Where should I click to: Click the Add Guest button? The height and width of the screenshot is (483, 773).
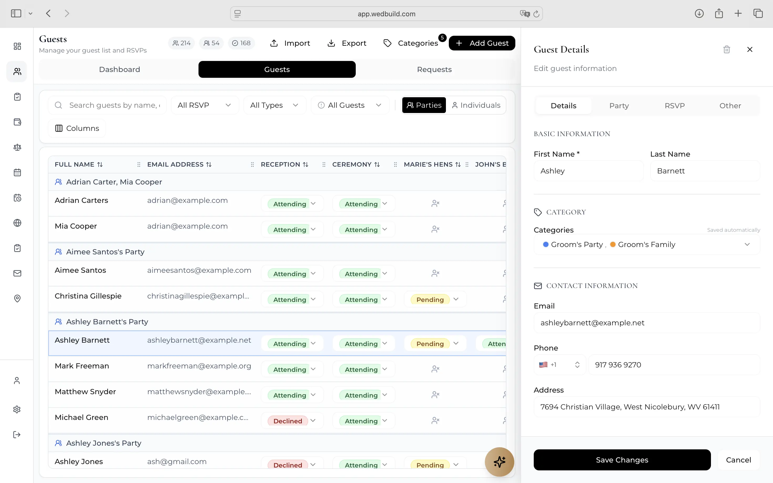[x=482, y=43]
